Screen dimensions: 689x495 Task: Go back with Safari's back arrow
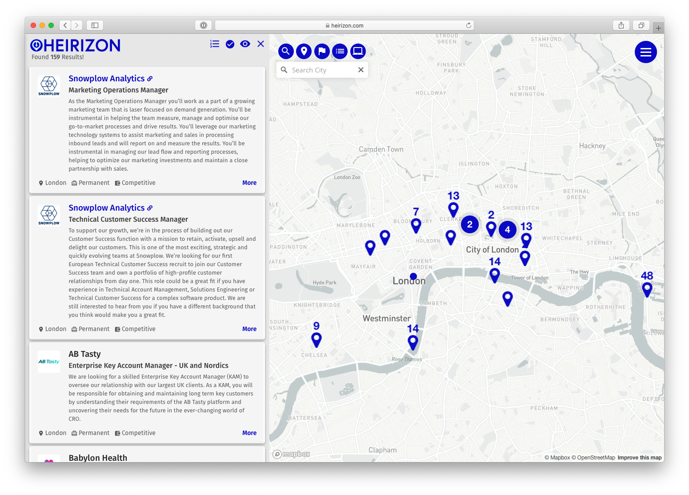[65, 25]
